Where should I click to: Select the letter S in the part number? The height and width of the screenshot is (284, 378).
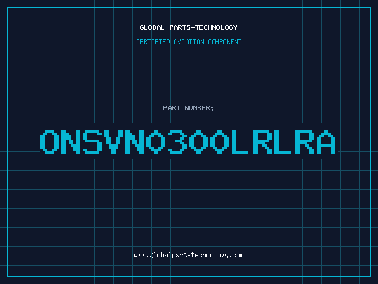pos(92,142)
